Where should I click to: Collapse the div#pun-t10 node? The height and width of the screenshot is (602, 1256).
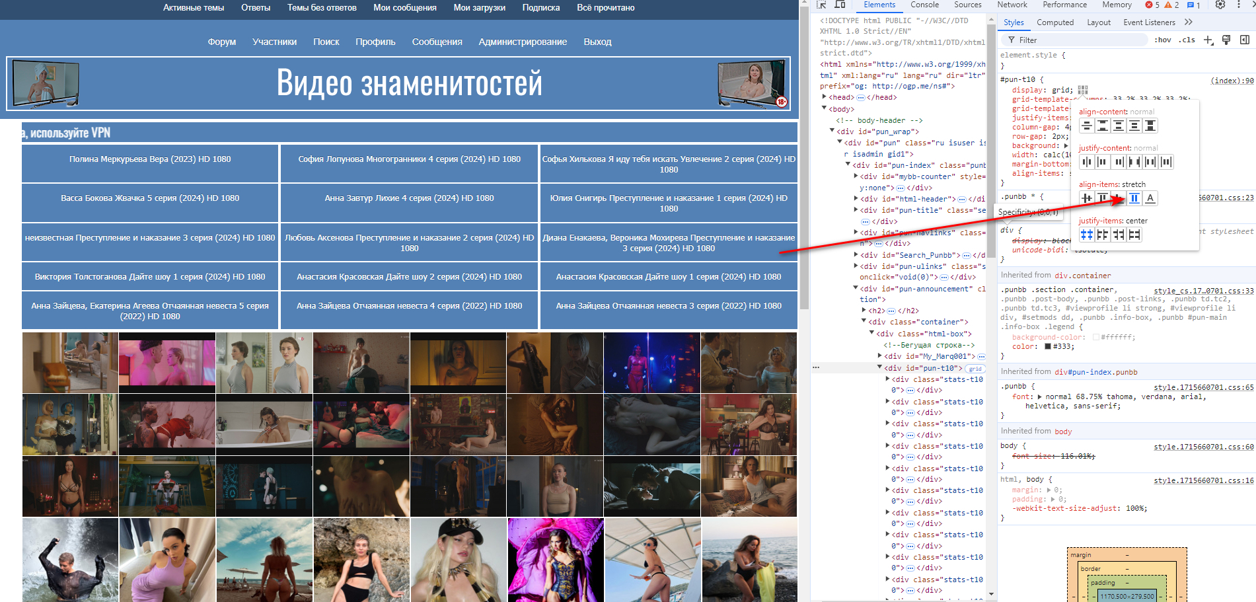(x=879, y=367)
